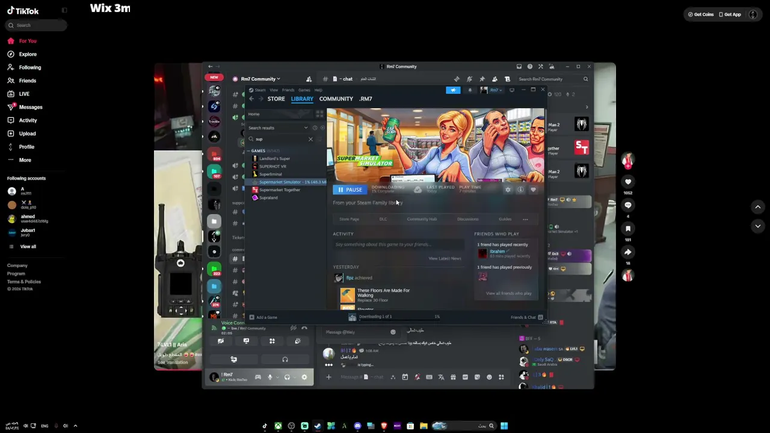Open Supermarket Simulator settings gear in Steam

[x=508, y=189]
